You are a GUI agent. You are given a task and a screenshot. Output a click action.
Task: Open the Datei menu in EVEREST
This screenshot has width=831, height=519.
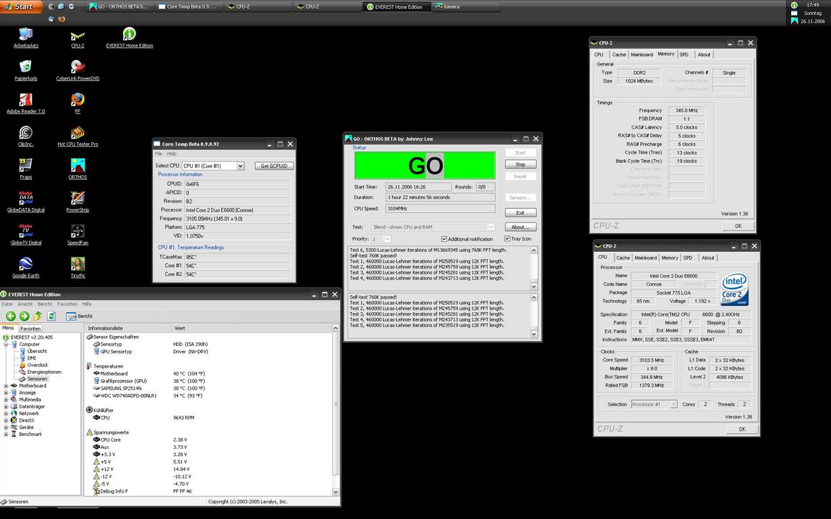[x=7, y=304]
